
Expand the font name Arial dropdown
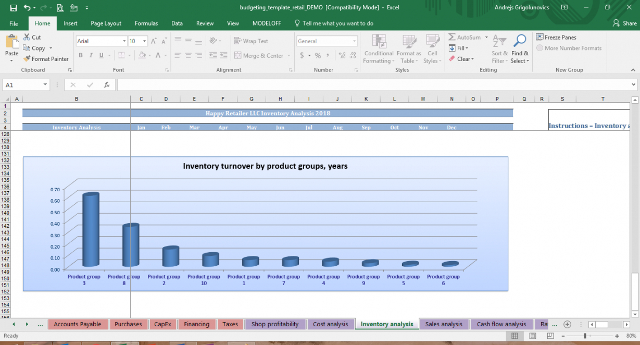[x=124, y=41]
